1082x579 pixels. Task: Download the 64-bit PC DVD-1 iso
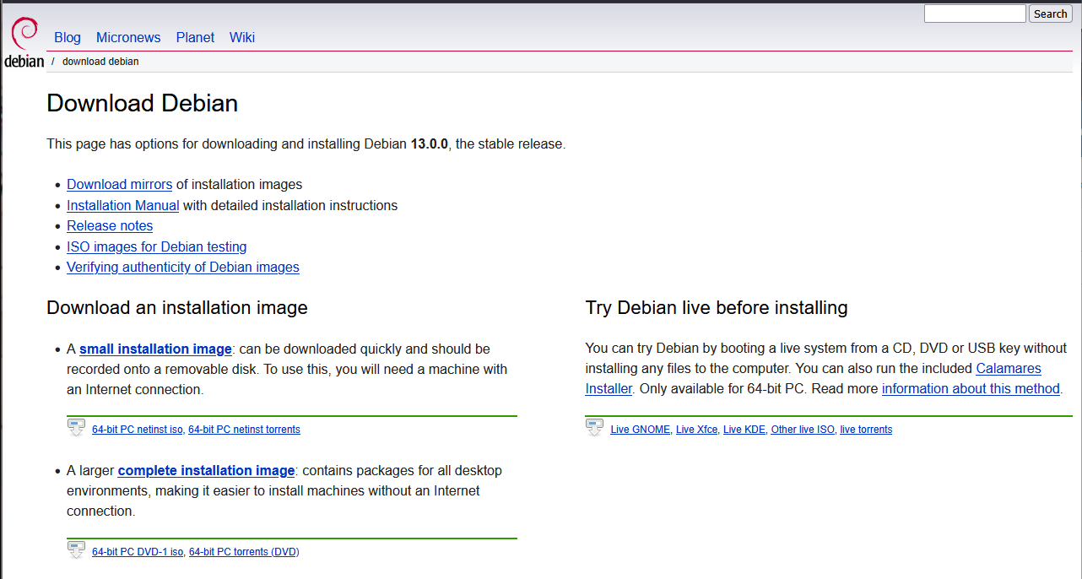(138, 552)
